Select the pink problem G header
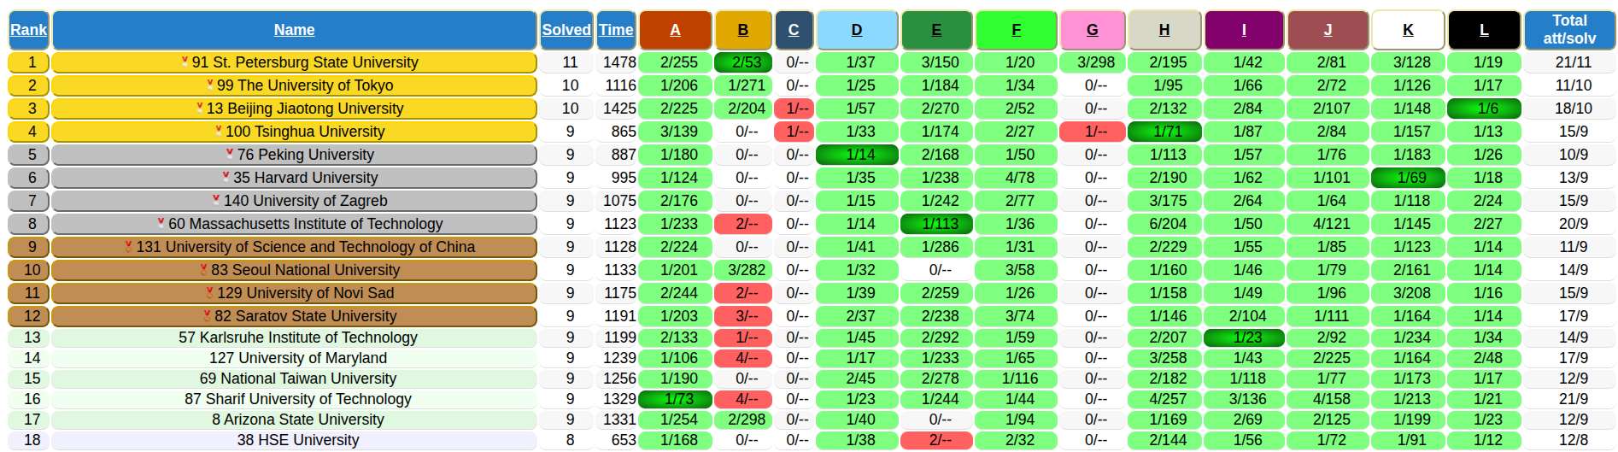Image resolution: width=1618 pixels, height=452 pixels. click(1092, 30)
